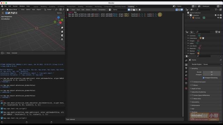The image size is (223, 125).
Task: Open the File menu
Action: [5, 6]
